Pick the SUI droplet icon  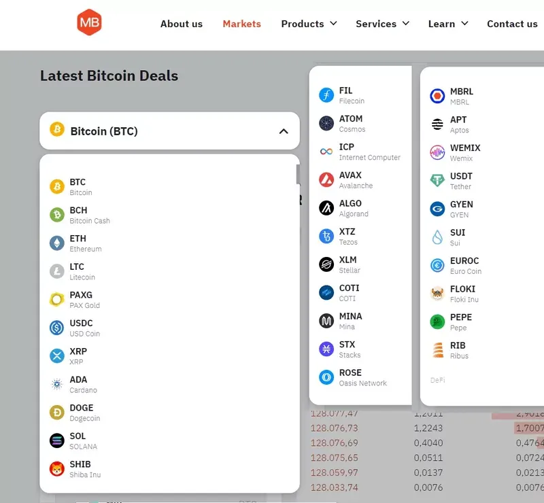pos(437,237)
